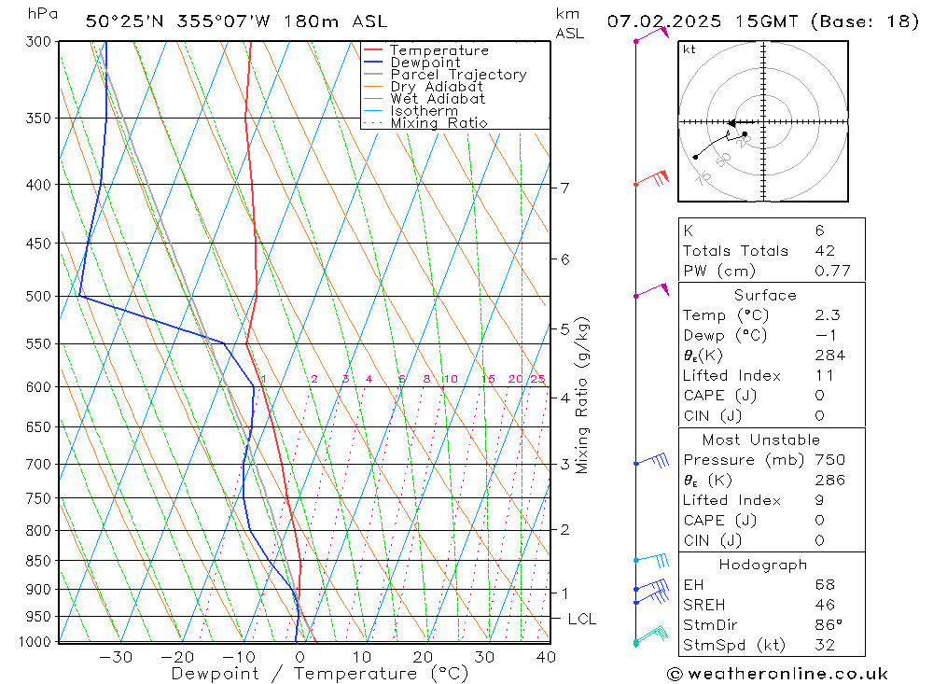Click the blue wind barb at 700 hPa

pos(652,460)
